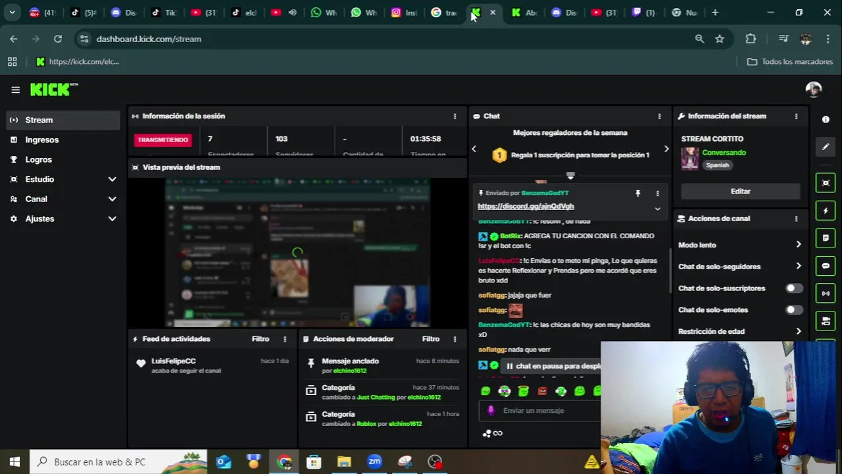Image resolution: width=842 pixels, height=474 pixels.
Task: Toggle the lightning bolt widget icon
Action: (826, 211)
